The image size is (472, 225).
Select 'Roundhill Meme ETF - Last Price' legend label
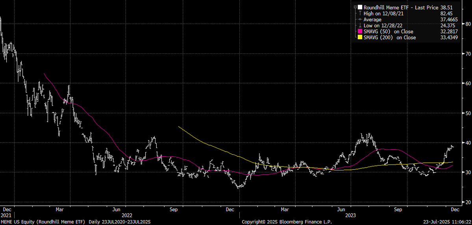pyautogui.click(x=401, y=7)
